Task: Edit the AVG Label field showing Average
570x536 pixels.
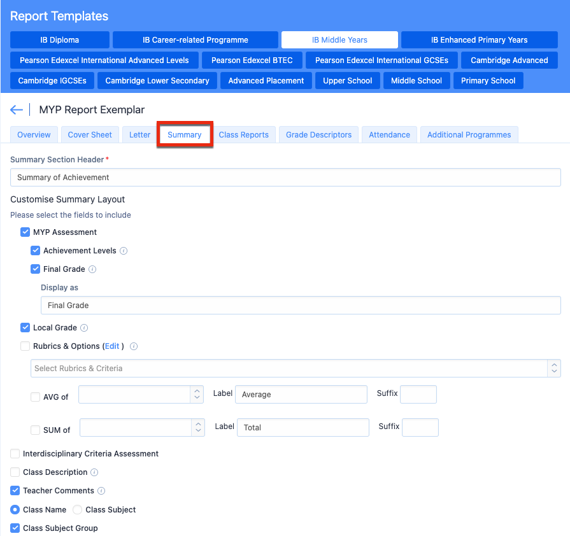Action: coord(301,395)
